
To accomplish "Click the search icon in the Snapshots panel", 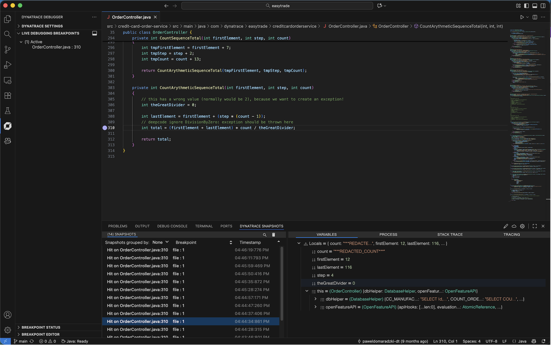I will tap(264, 235).
